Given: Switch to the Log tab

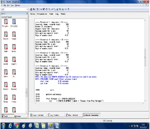Looking at the screenshot, I should tap(57, 14).
